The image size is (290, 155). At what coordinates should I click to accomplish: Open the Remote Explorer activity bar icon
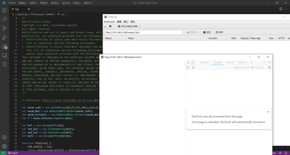(x=5, y=55)
